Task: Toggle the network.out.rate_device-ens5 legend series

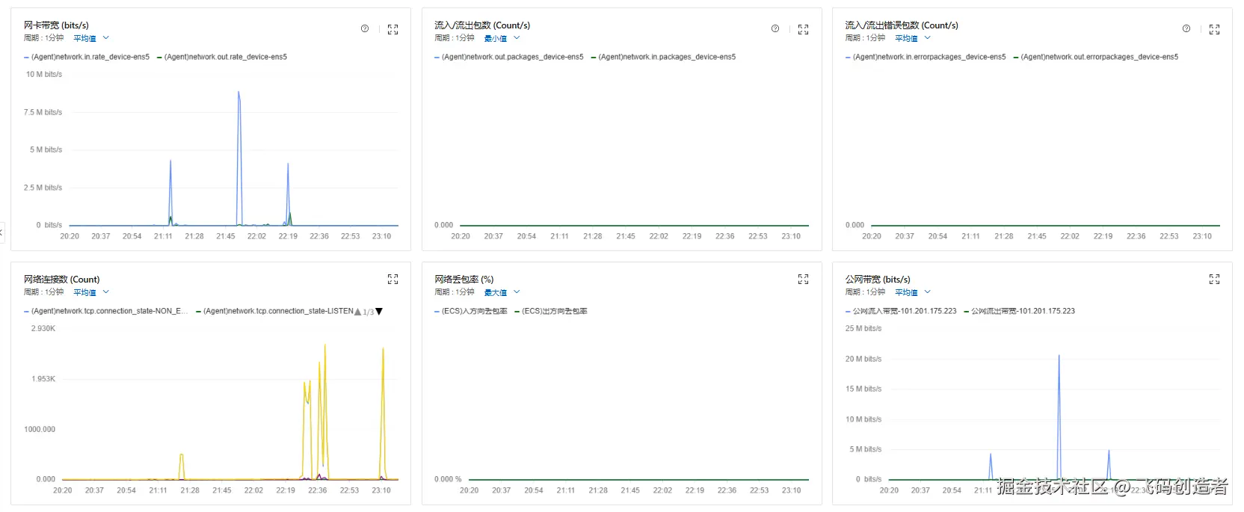Action: tap(222, 57)
